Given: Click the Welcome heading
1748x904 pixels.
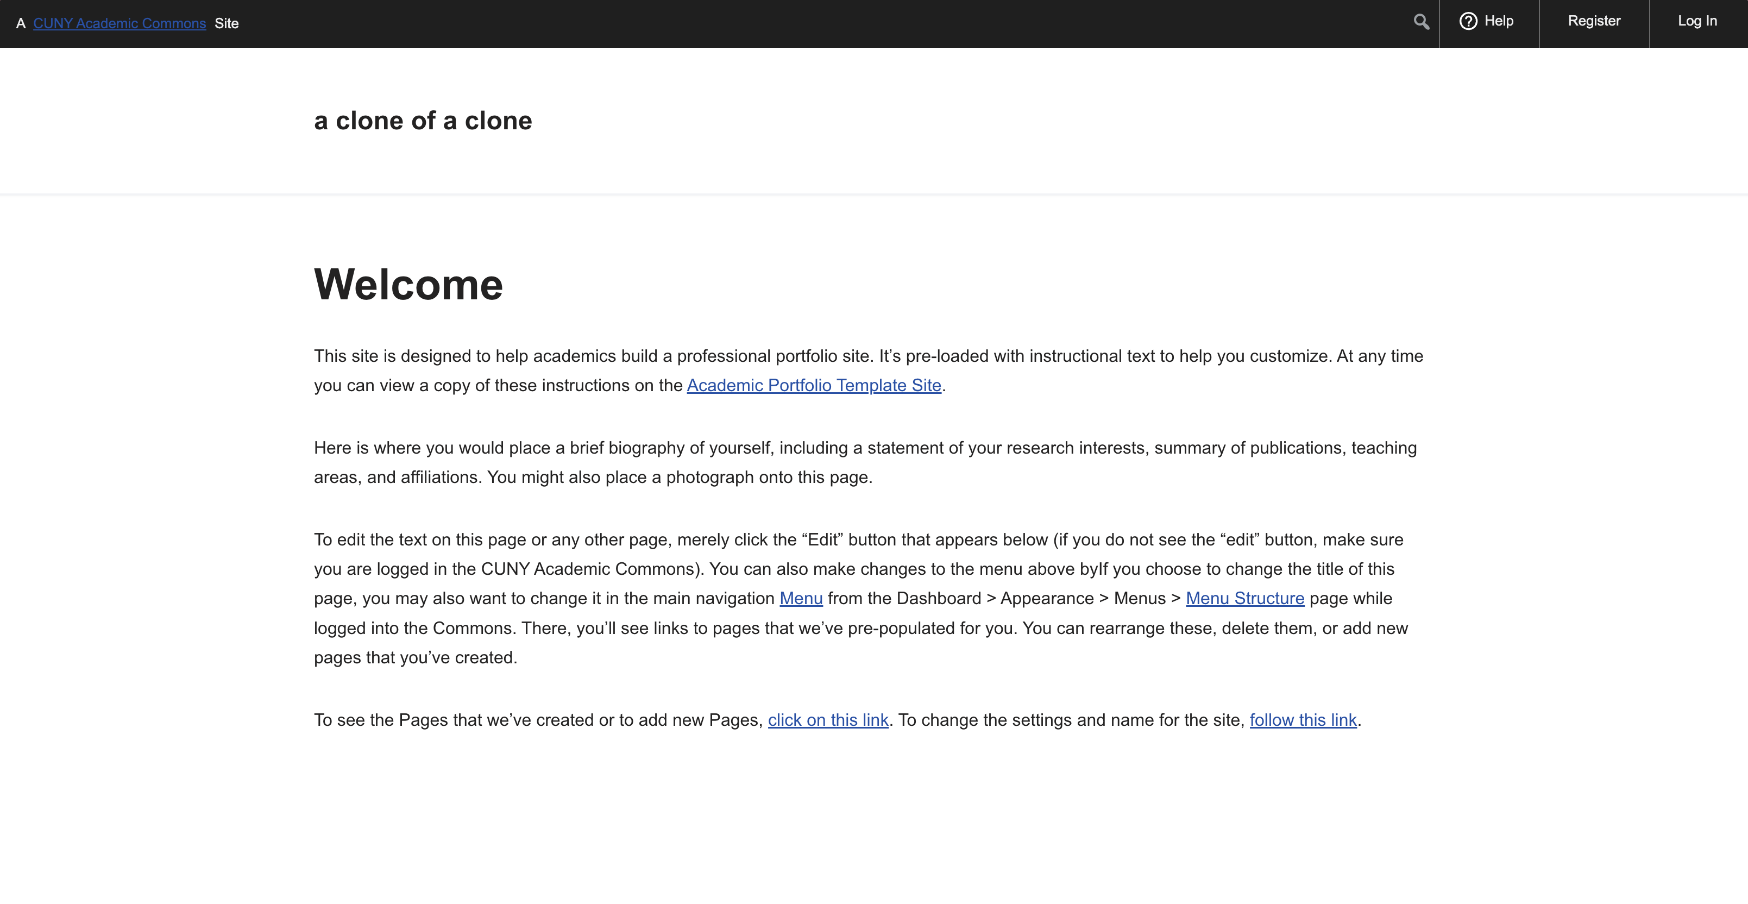Looking at the screenshot, I should tap(408, 284).
